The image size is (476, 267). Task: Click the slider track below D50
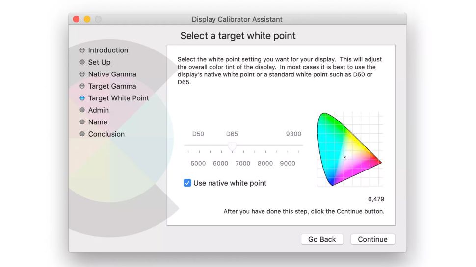click(x=198, y=145)
